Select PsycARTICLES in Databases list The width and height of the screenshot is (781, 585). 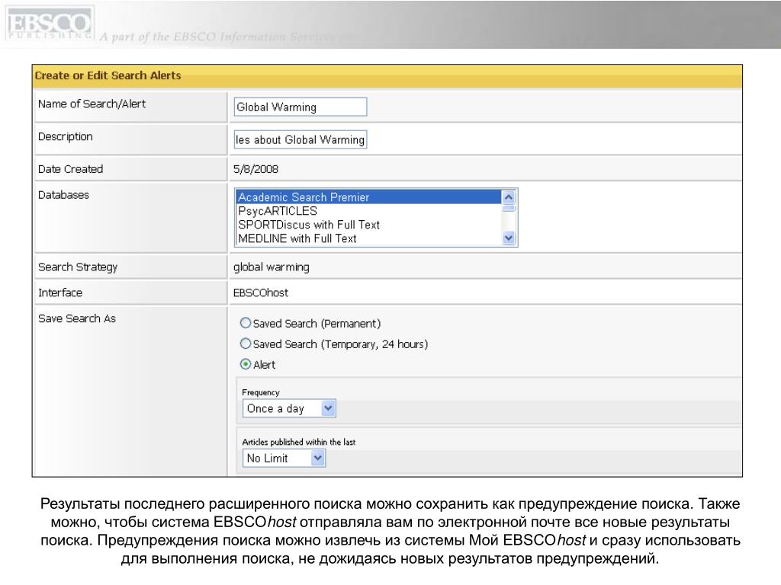pyautogui.click(x=368, y=211)
